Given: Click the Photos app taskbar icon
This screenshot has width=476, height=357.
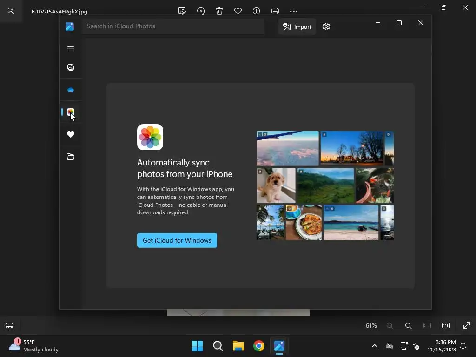Looking at the screenshot, I should [x=279, y=346].
